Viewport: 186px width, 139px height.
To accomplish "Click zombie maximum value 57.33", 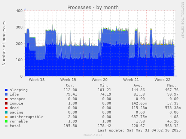I will [x=173, y=103].
